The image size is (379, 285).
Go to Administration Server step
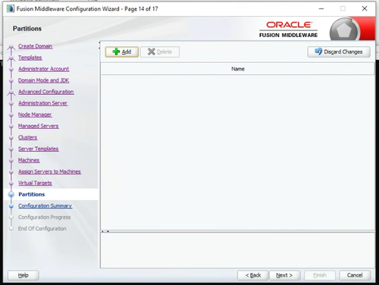point(42,103)
